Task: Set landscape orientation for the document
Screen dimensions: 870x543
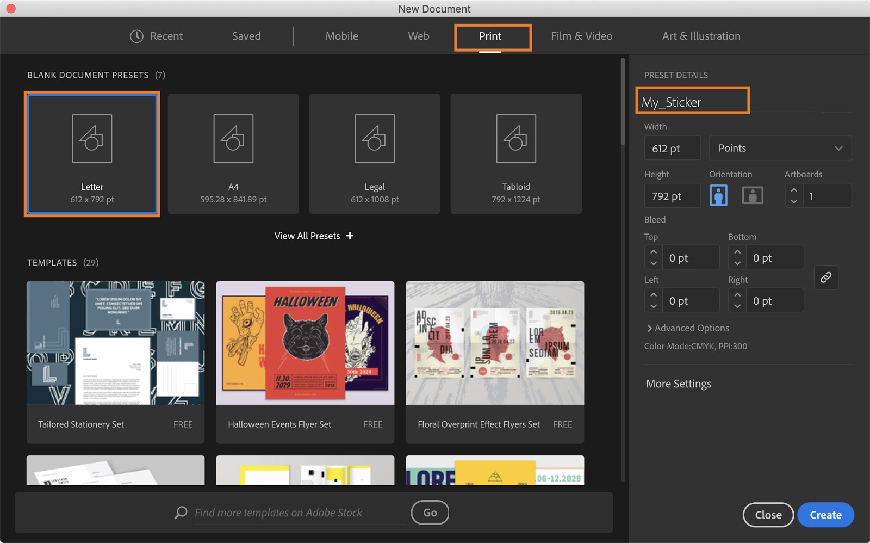Action: [753, 195]
